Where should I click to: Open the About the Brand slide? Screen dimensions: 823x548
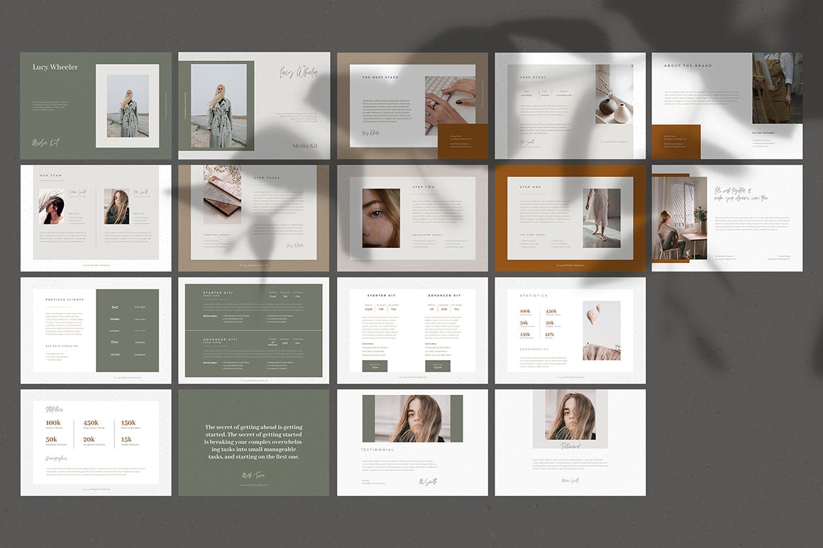pos(727,106)
